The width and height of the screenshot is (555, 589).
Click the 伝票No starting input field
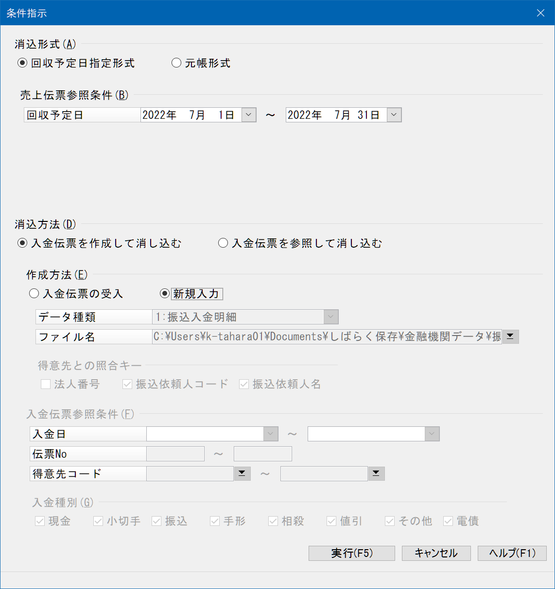click(175, 454)
